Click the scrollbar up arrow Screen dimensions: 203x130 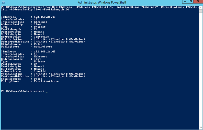pos(201,8)
